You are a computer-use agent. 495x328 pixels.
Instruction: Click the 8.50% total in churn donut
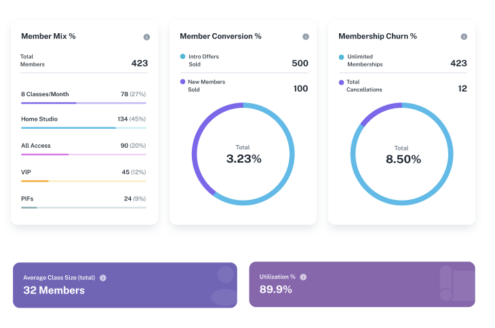pos(402,159)
